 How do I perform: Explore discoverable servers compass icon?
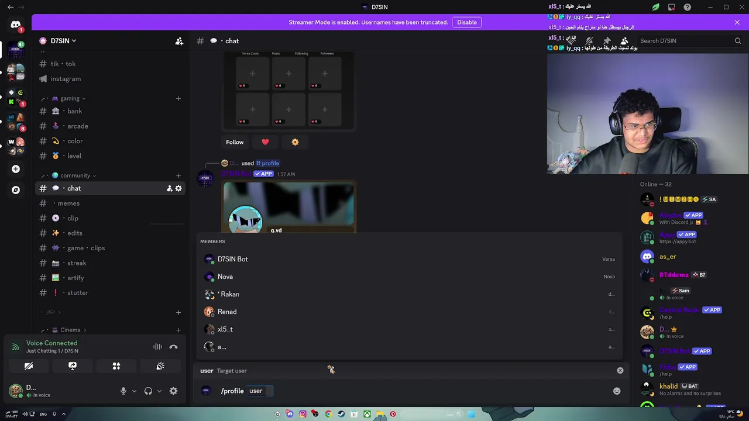pyautogui.click(x=16, y=190)
